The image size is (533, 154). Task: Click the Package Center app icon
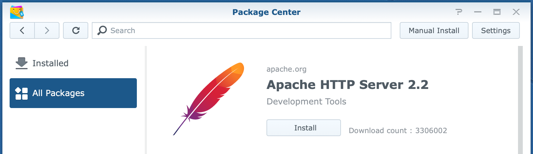click(17, 12)
